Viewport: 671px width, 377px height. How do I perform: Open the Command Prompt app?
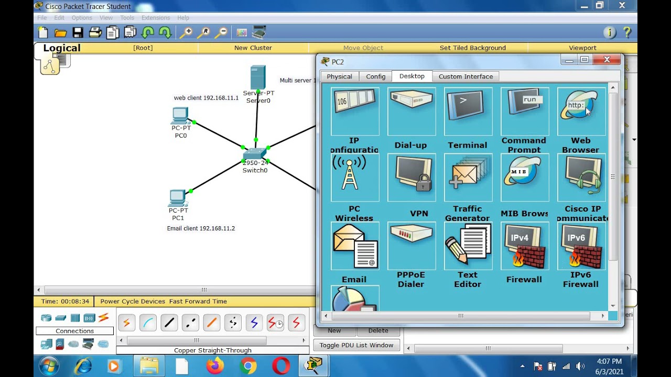tap(525, 112)
